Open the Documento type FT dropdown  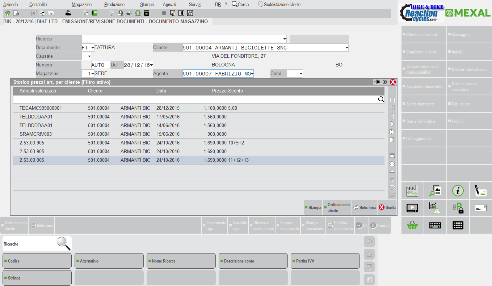[92, 48]
